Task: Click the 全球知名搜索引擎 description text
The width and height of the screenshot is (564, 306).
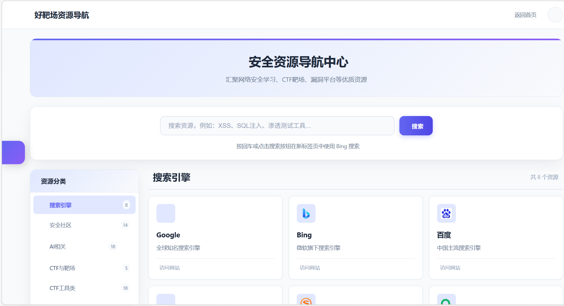Action: tap(178, 248)
